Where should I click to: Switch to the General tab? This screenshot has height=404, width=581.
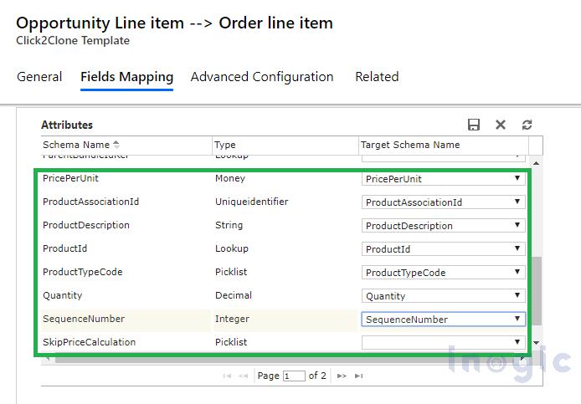[x=39, y=77]
